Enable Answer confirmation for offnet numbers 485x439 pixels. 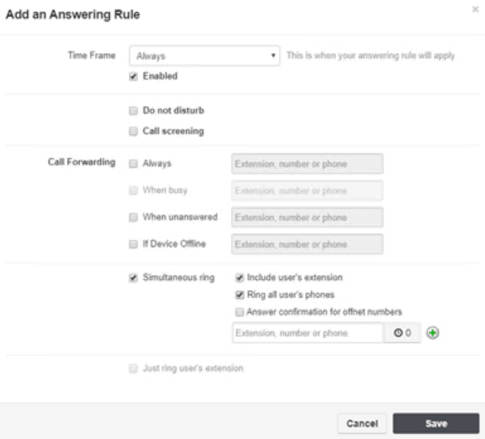[240, 312]
